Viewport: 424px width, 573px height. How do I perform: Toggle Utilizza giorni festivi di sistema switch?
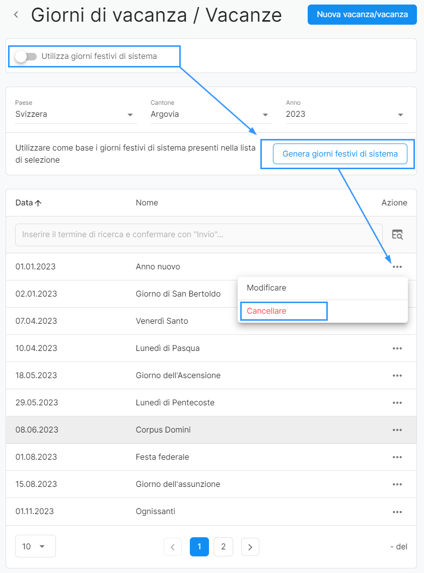[26, 56]
